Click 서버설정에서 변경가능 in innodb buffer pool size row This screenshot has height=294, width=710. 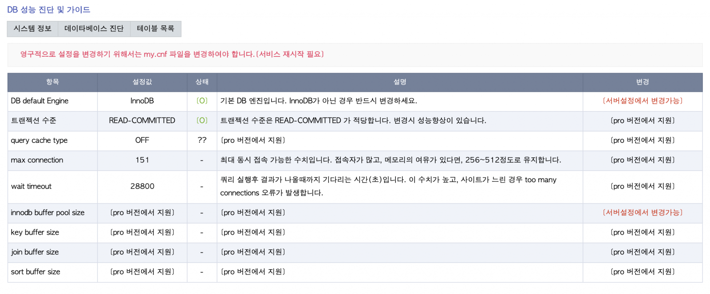click(643, 213)
